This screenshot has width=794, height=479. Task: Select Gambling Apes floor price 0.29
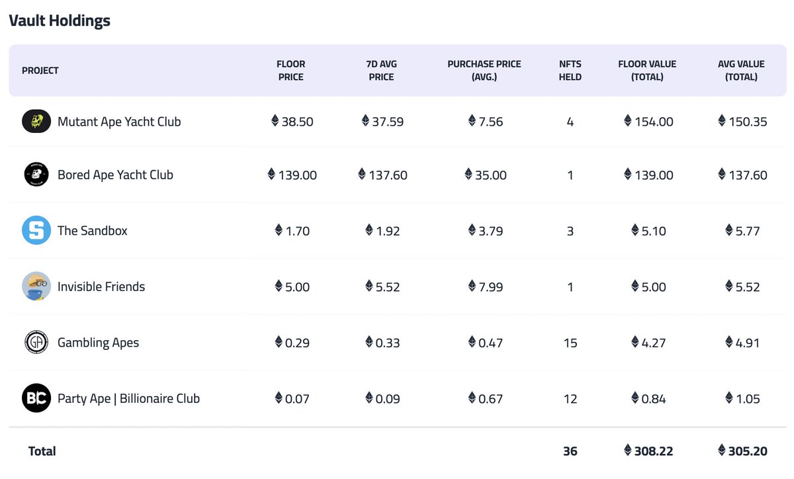[x=292, y=343]
